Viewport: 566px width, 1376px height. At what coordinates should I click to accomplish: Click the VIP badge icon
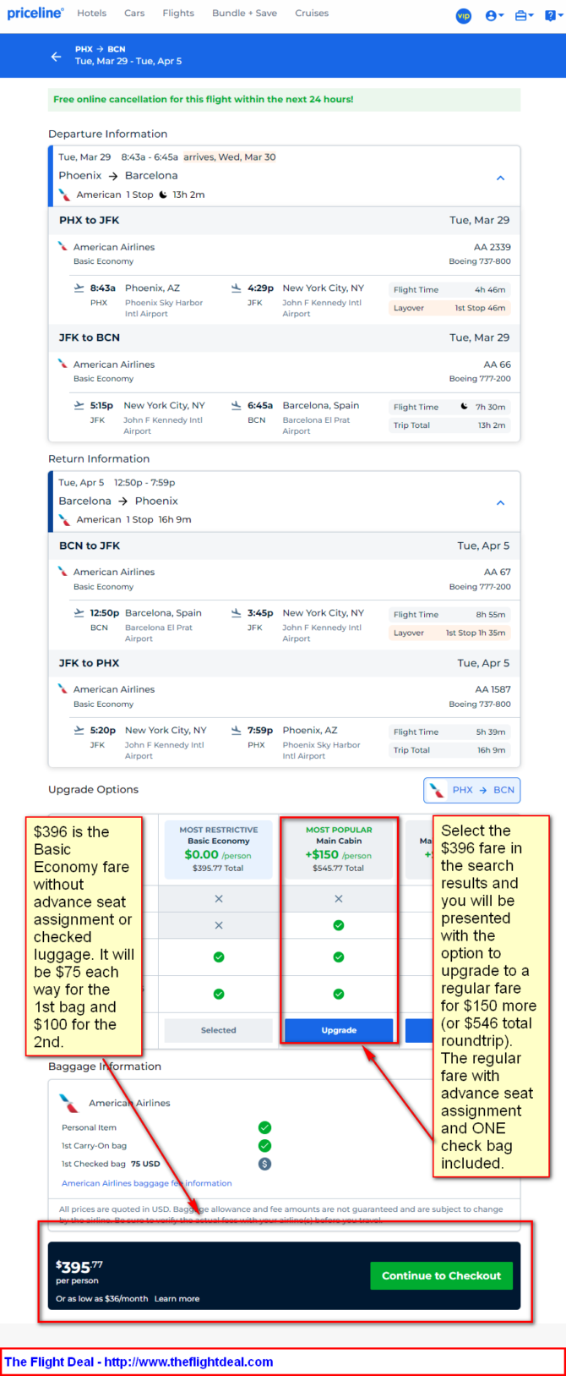click(x=464, y=15)
